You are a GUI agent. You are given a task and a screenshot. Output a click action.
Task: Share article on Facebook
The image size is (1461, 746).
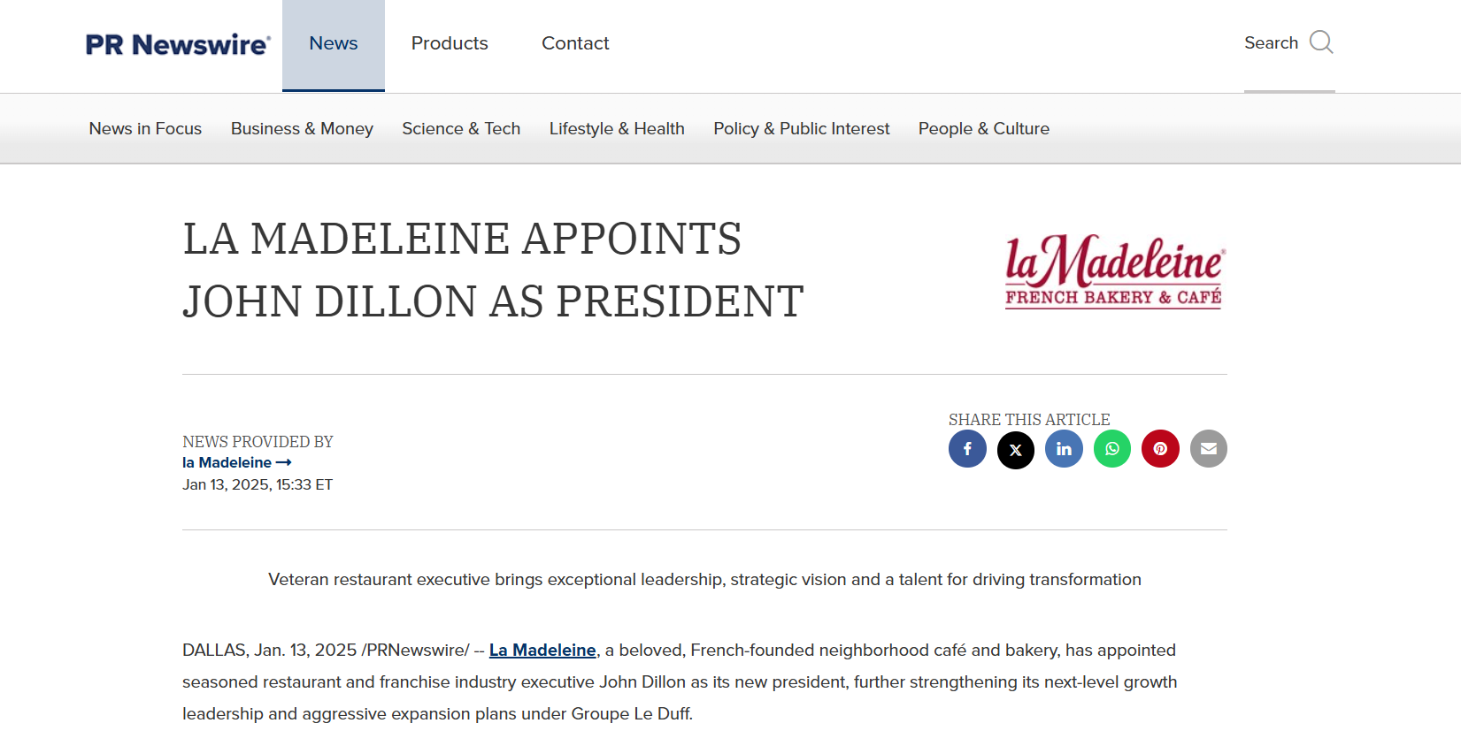(967, 449)
